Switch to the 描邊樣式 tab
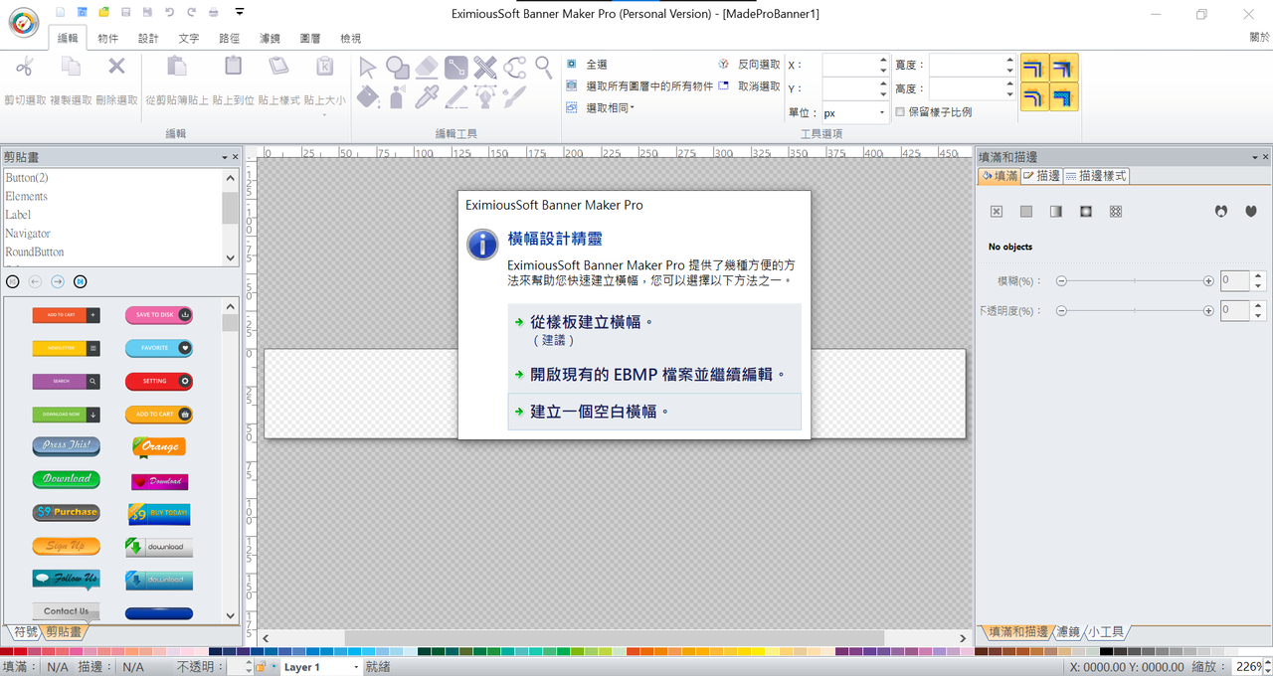 click(x=1095, y=176)
